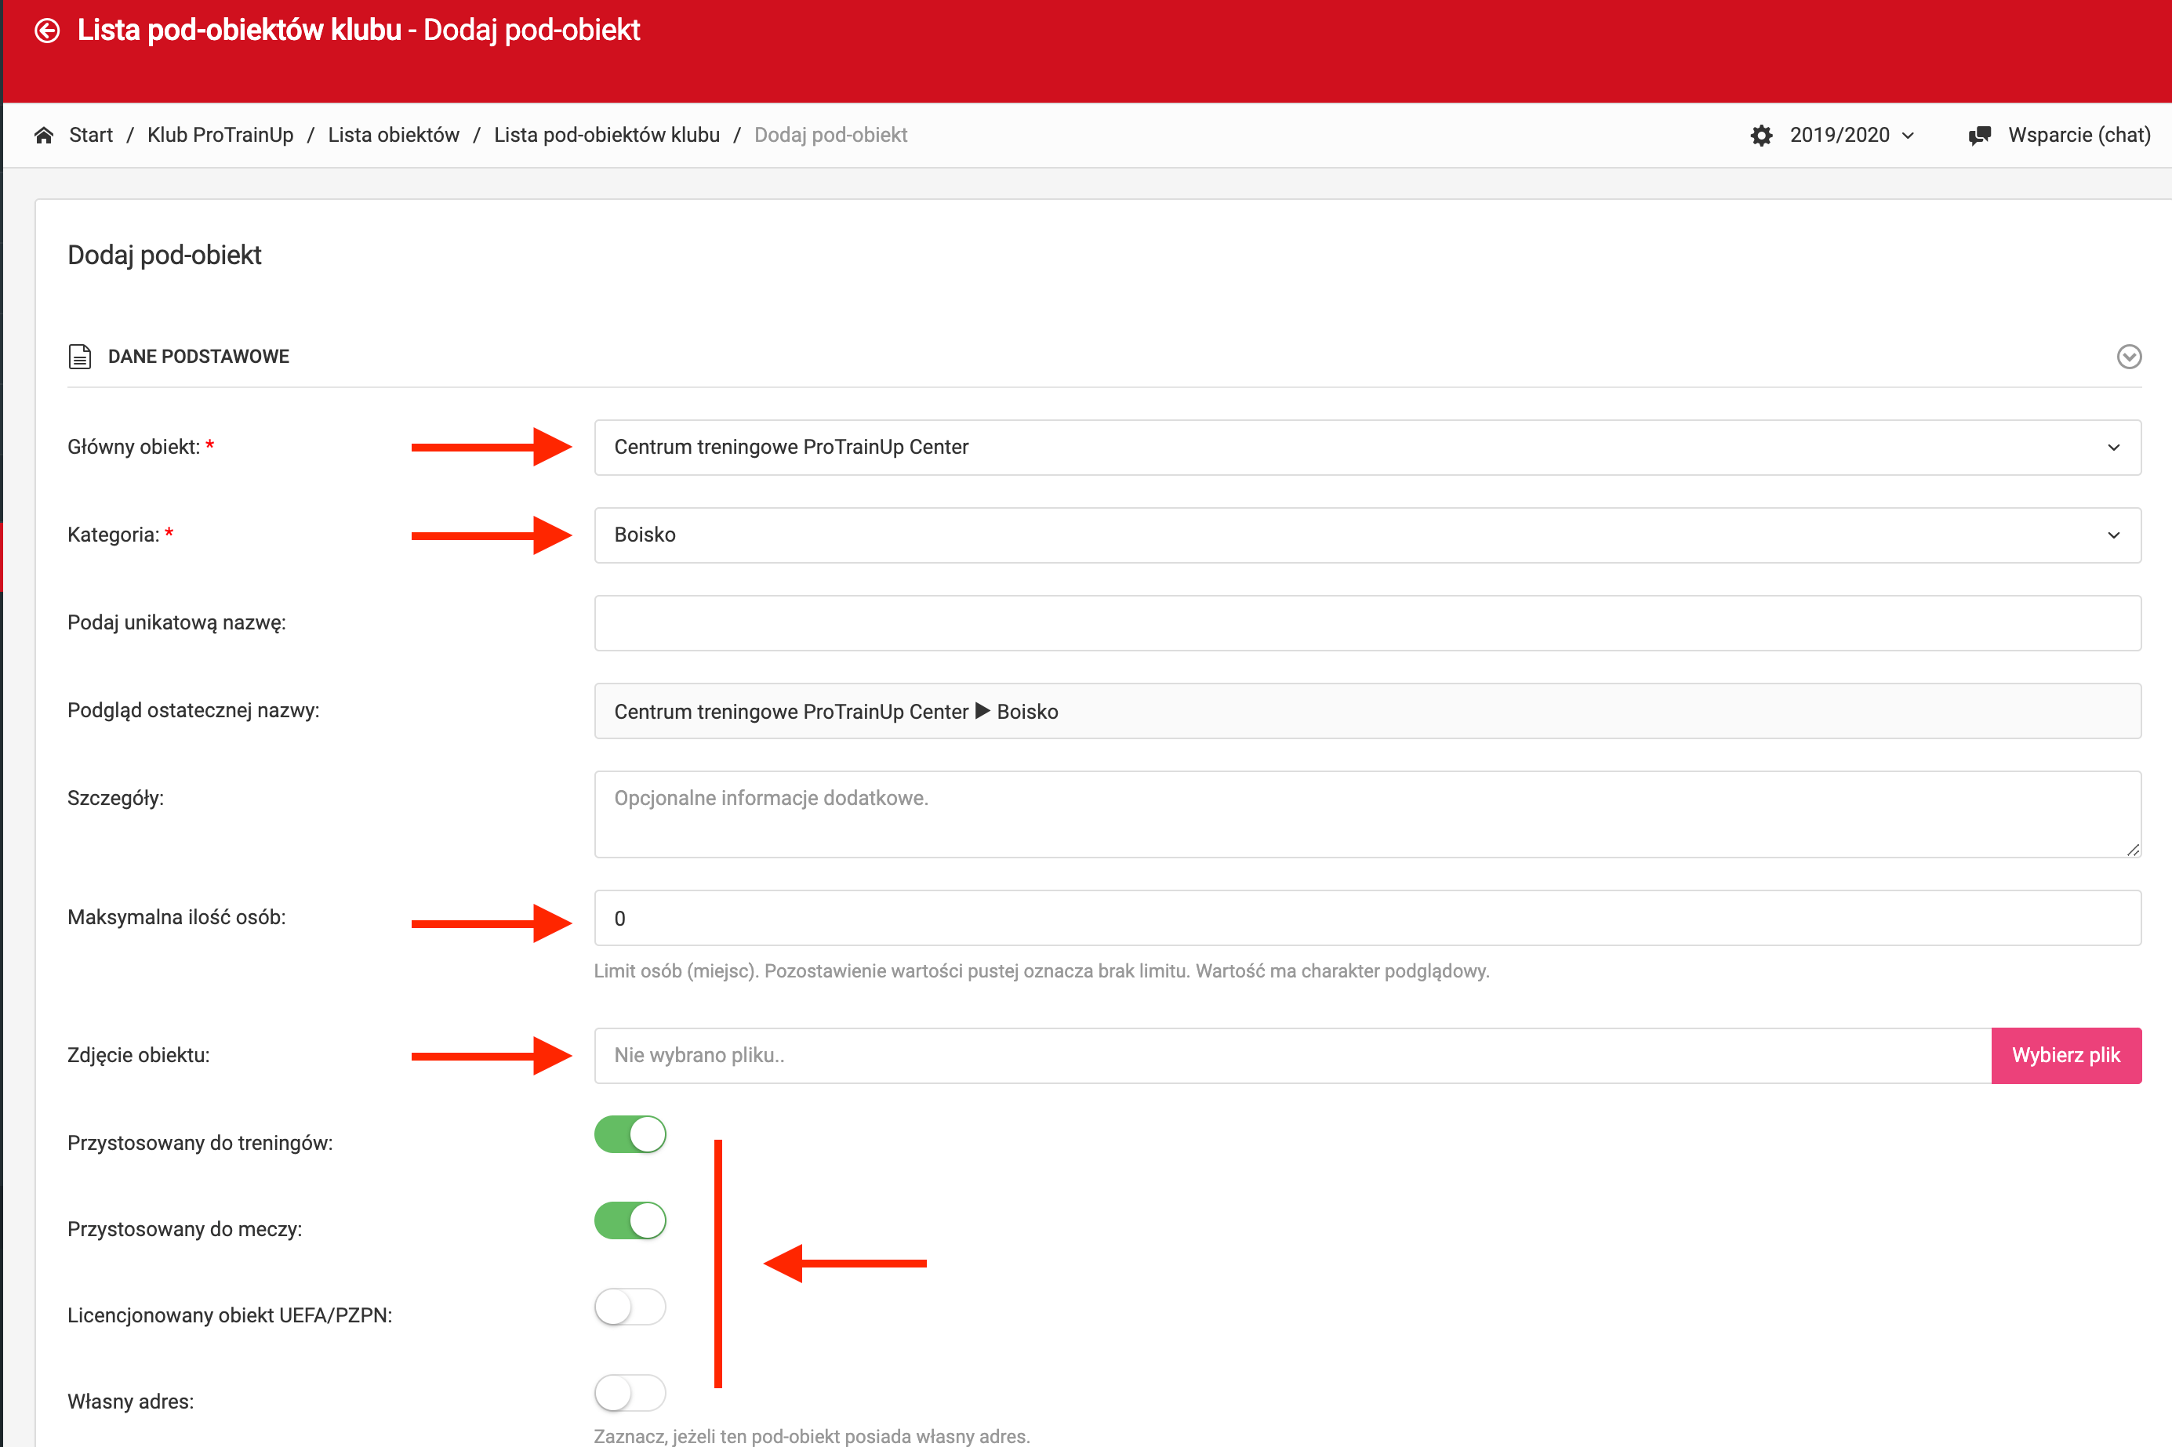Click the home icon in breadcrumb
2172x1447 pixels.
point(43,136)
